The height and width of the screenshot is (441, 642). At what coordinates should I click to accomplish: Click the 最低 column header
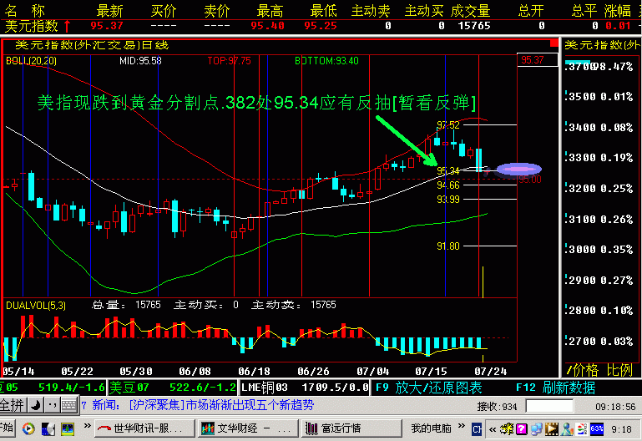[x=323, y=11]
